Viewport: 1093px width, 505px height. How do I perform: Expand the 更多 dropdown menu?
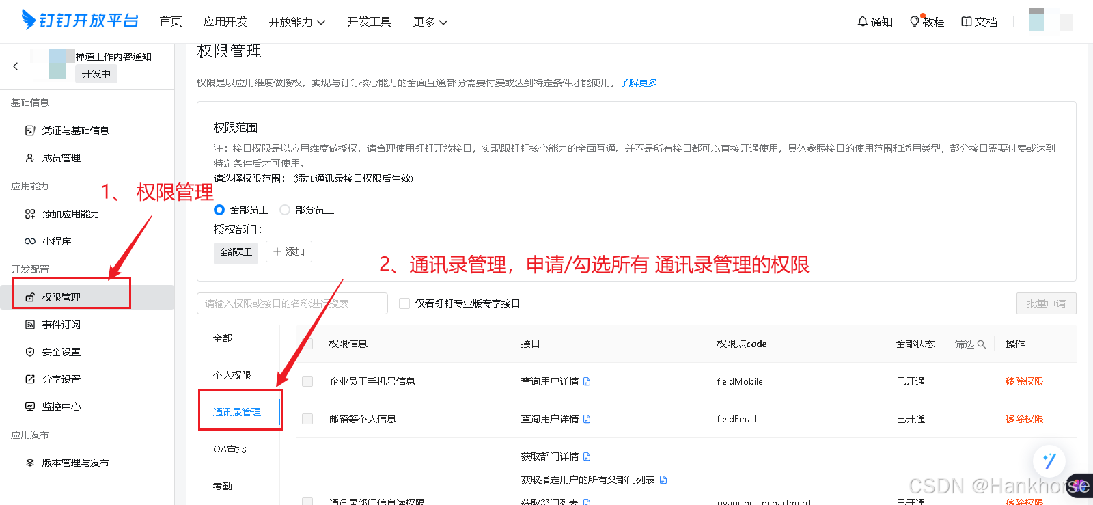click(430, 22)
